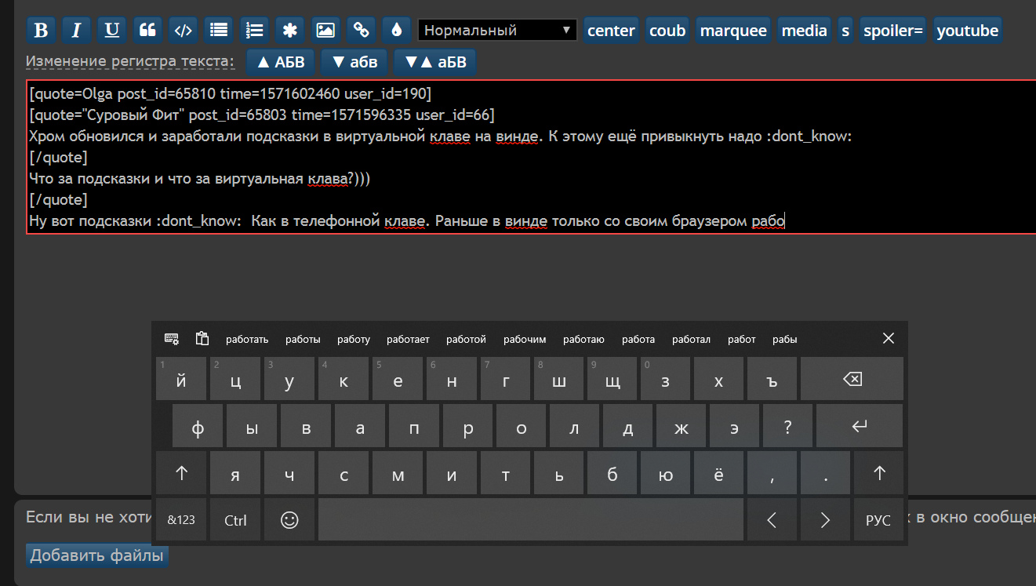Open virtual keyboard settings icon
Screen dimensions: 1036x586
tap(172, 339)
